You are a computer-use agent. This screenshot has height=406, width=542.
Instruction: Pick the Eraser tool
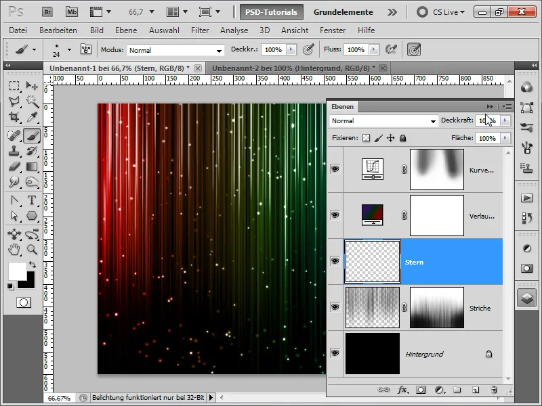pyautogui.click(x=14, y=166)
